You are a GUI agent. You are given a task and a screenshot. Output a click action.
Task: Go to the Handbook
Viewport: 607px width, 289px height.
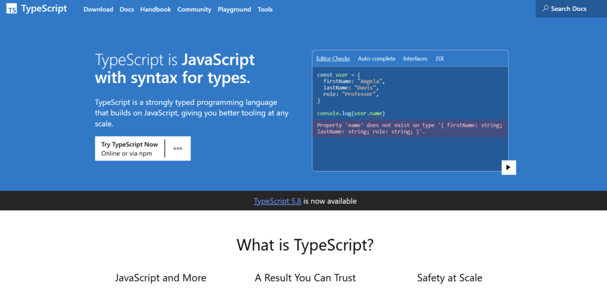pos(156,9)
